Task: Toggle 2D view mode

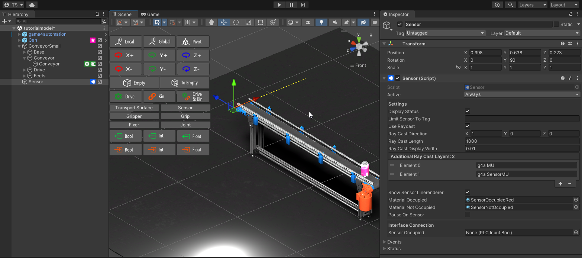Action: pos(308,22)
